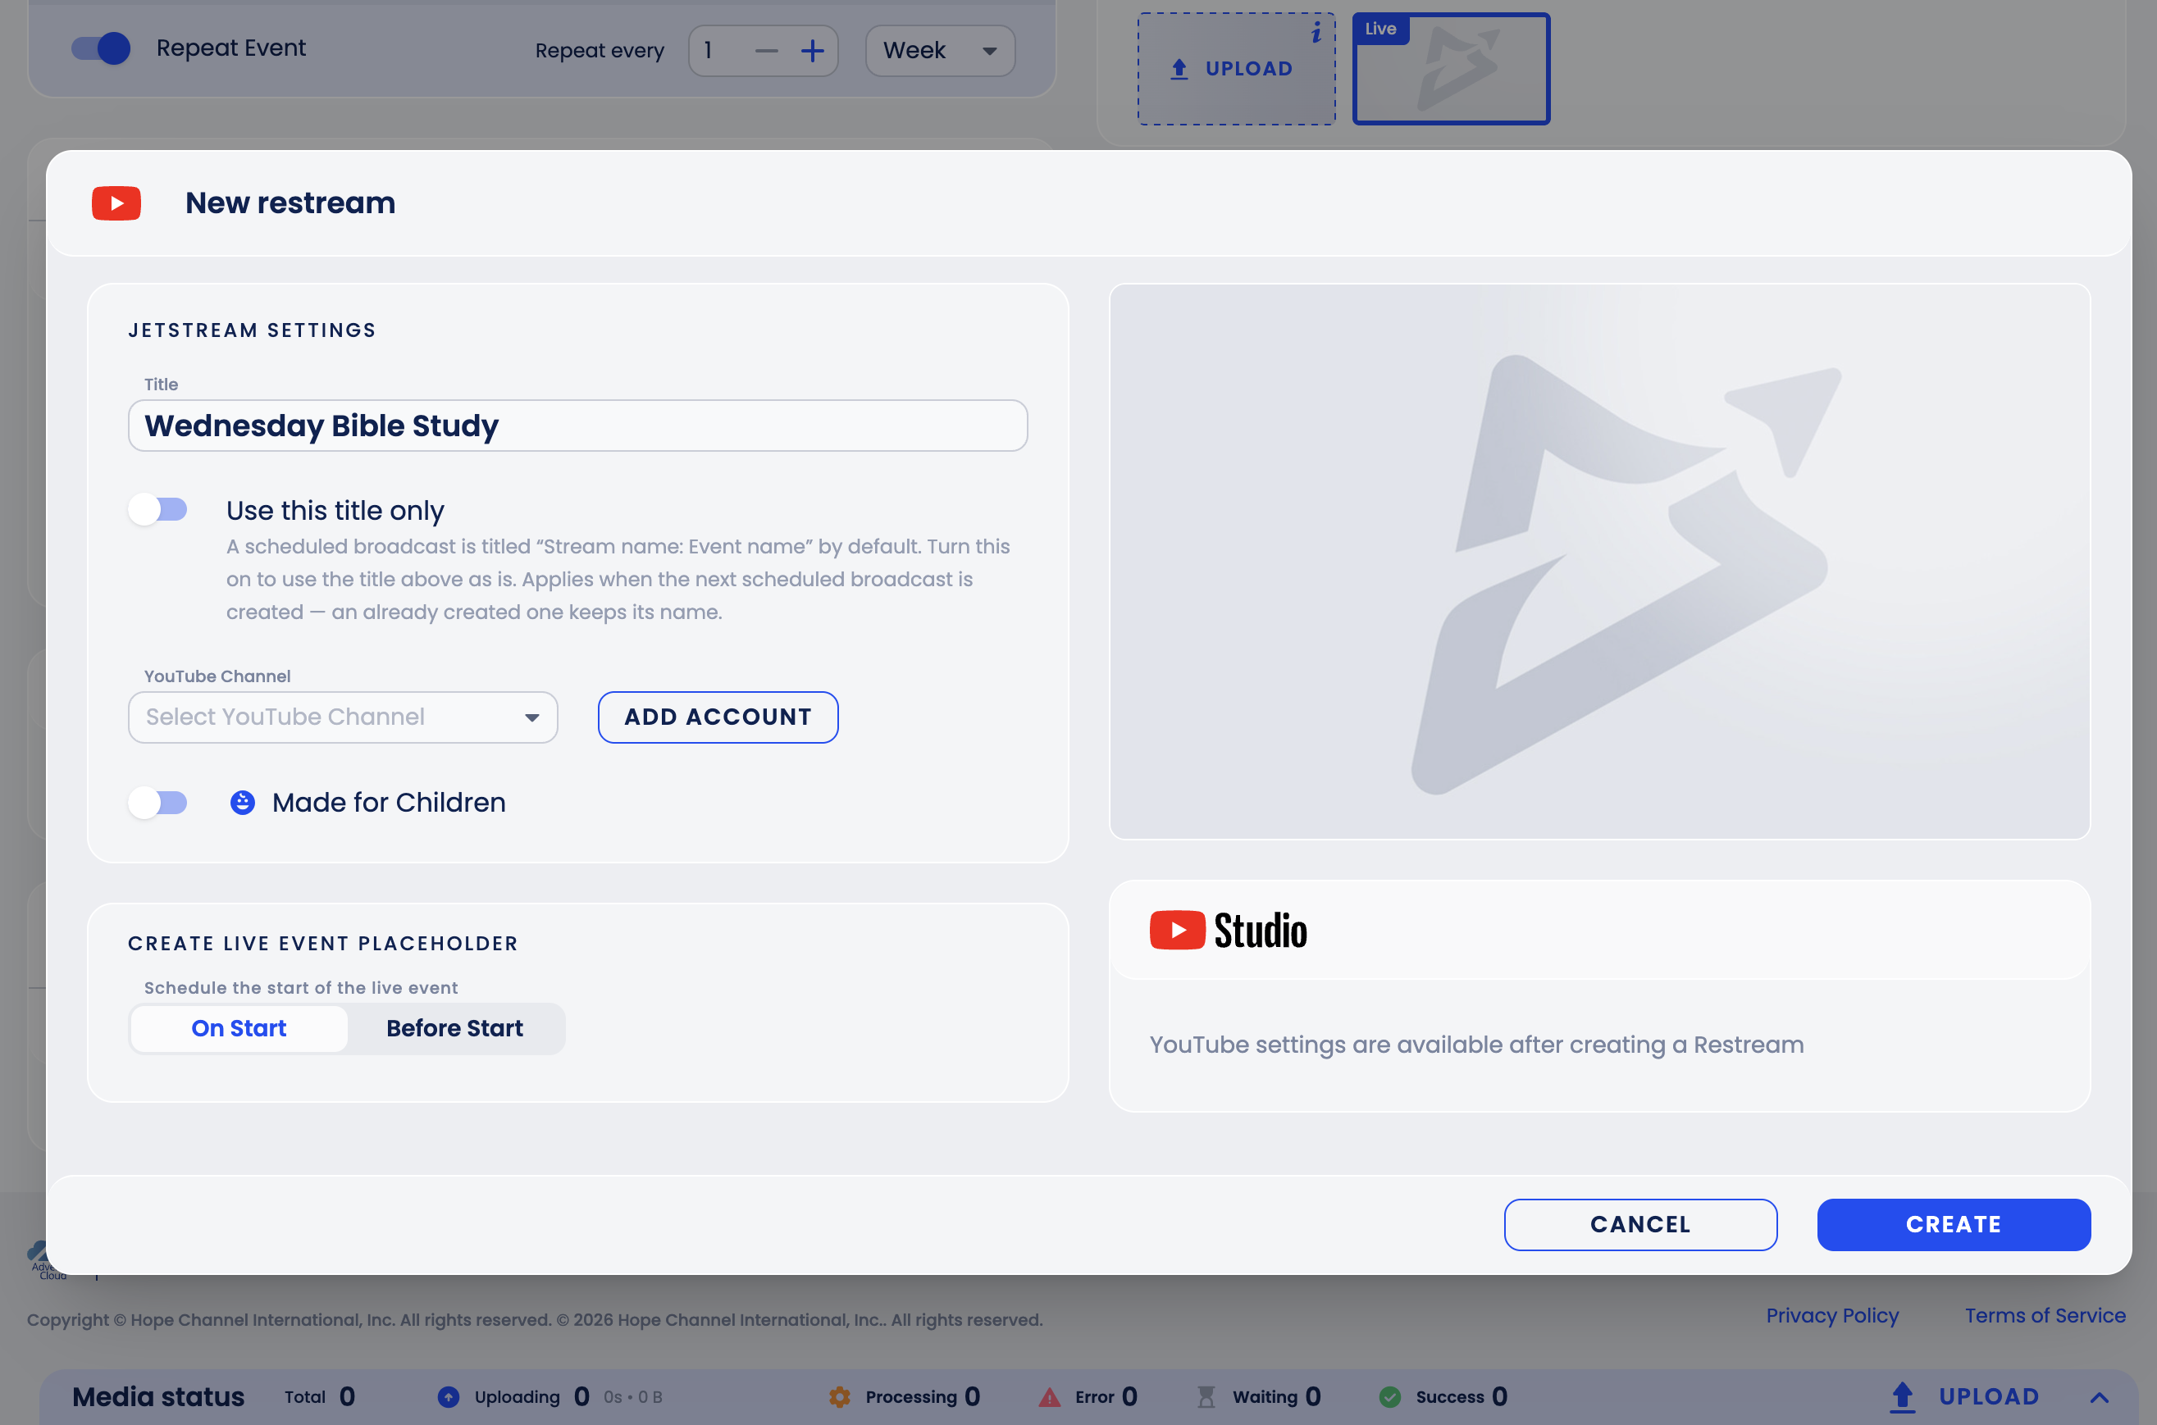Click the CANCEL button
The height and width of the screenshot is (1425, 2157).
[x=1639, y=1224]
